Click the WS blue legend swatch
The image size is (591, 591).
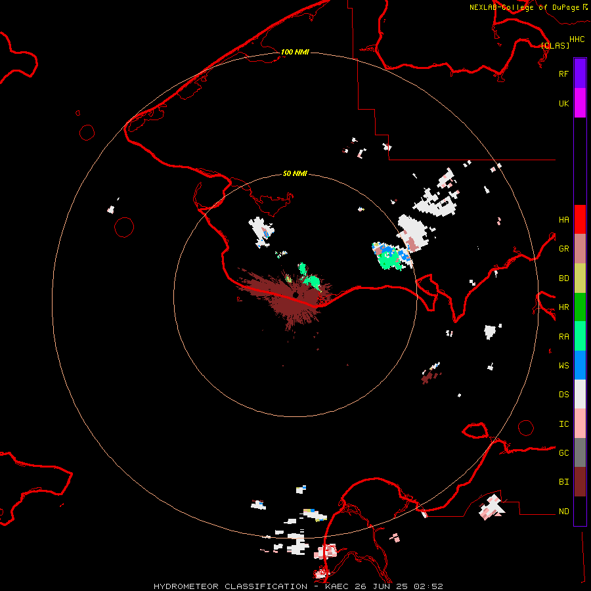[x=580, y=365]
